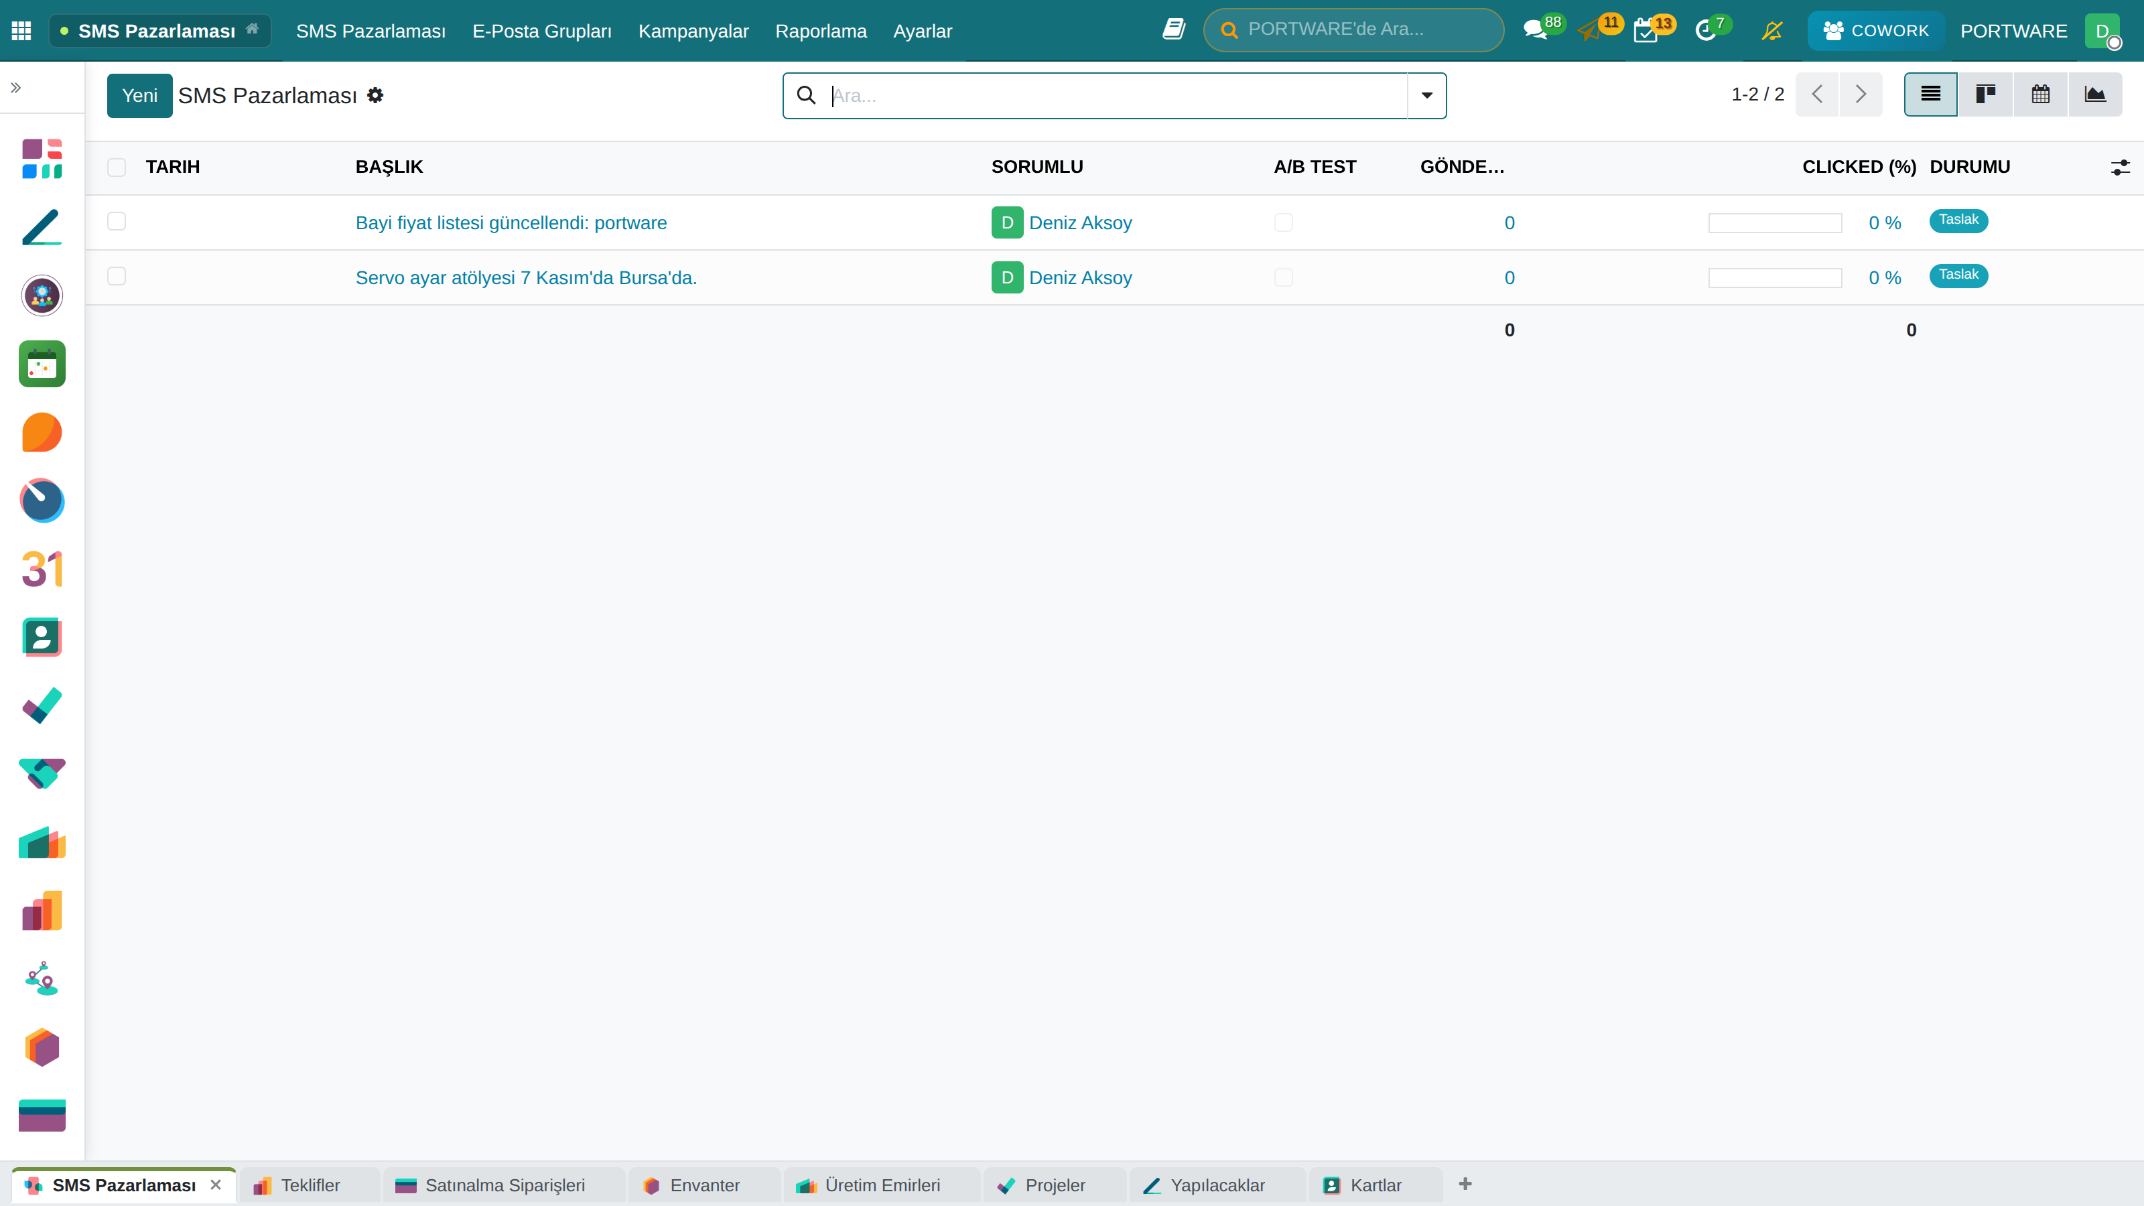This screenshot has width=2144, height=1206.
Task: Open the green calendar app in sidebar
Action: 42,364
